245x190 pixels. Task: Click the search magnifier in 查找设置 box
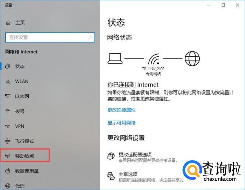pyautogui.click(x=90, y=37)
